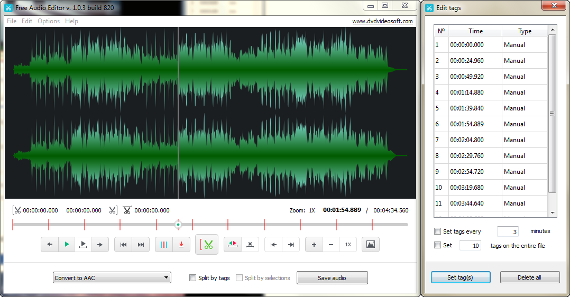Click the tags list scrollbar down arrow
The width and height of the screenshot is (570, 297).
point(553,212)
